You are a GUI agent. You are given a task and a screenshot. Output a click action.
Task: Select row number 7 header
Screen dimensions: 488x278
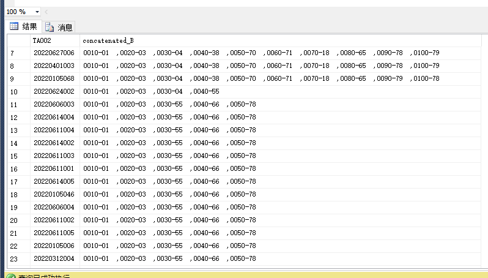click(18, 53)
